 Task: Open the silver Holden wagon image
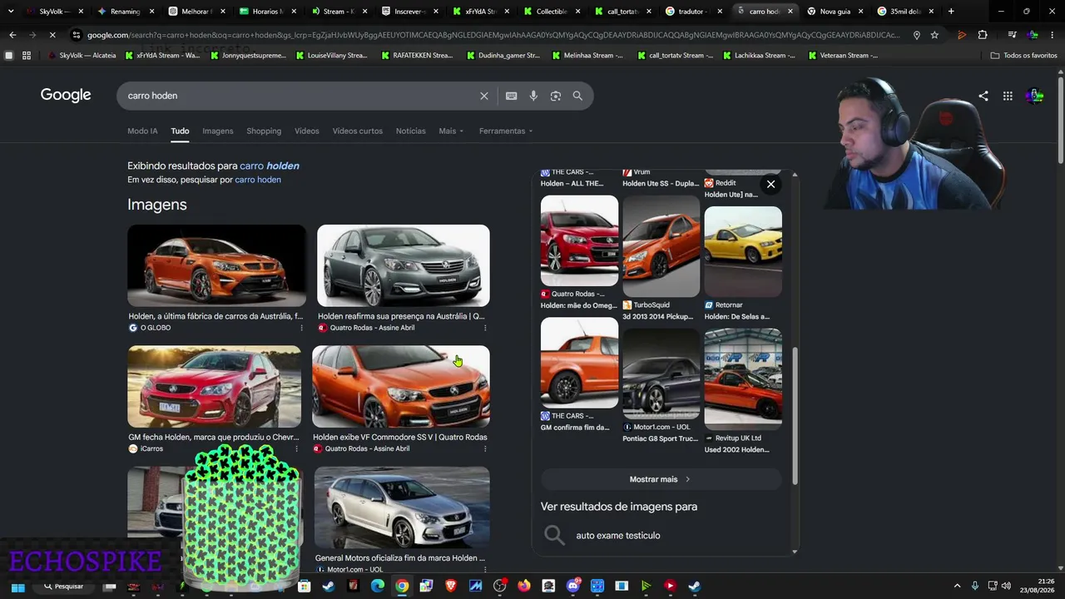point(402,507)
